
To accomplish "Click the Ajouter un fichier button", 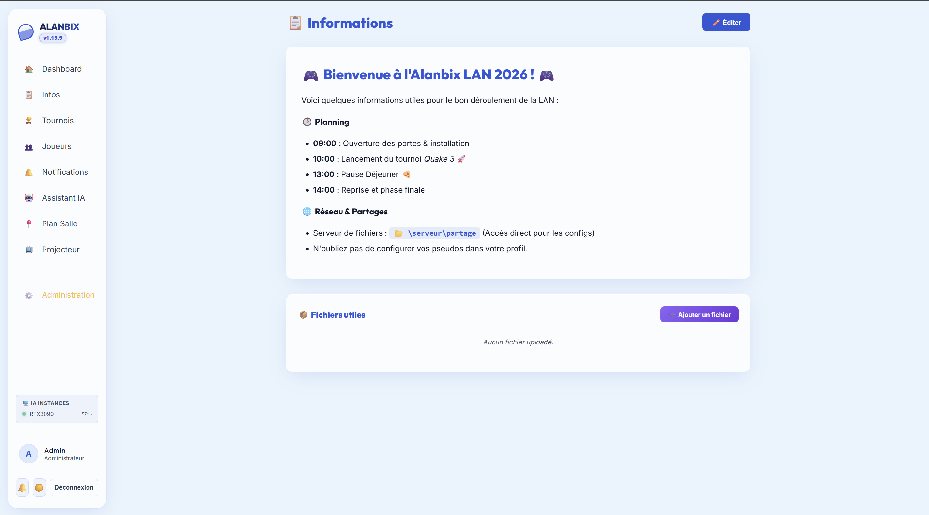I will [699, 315].
